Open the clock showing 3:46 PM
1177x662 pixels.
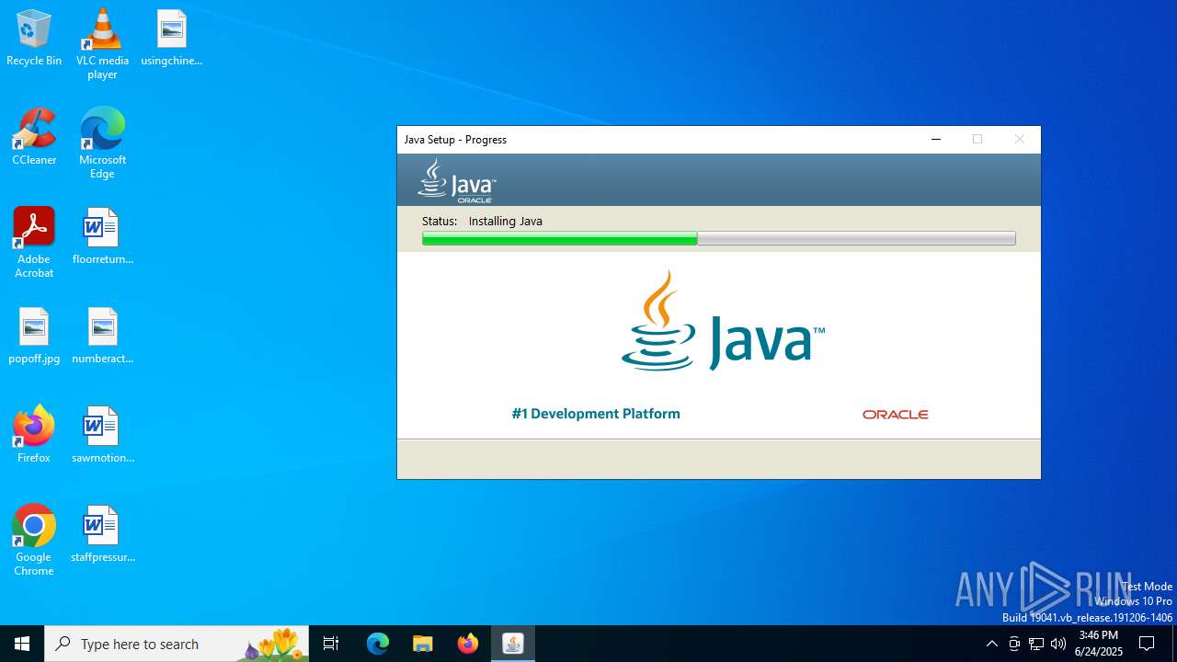(x=1099, y=644)
